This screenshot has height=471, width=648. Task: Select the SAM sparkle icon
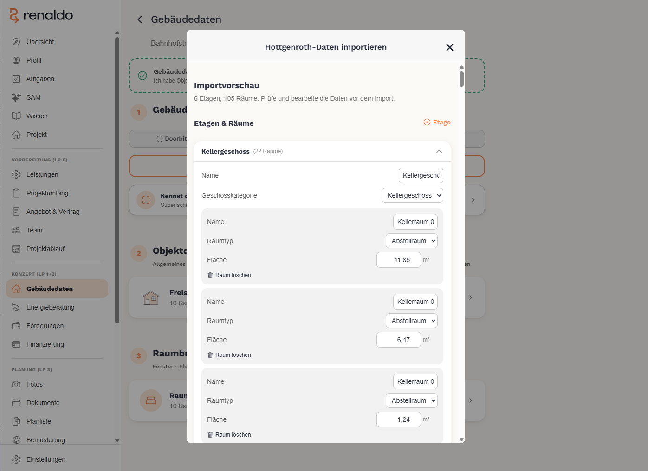click(x=16, y=97)
